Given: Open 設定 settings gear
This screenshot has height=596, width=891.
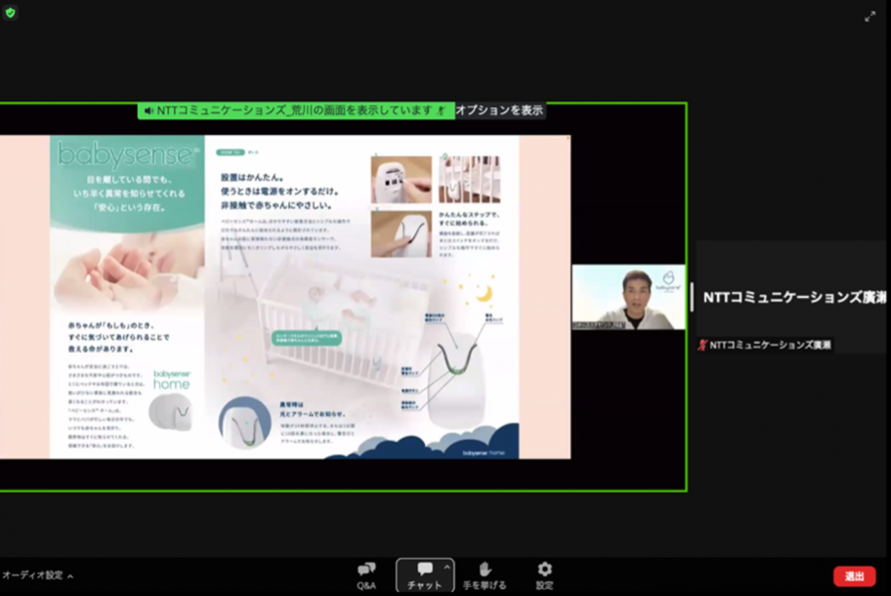Looking at the screenshot, I should pyautogui.click(x=544, y=576).
